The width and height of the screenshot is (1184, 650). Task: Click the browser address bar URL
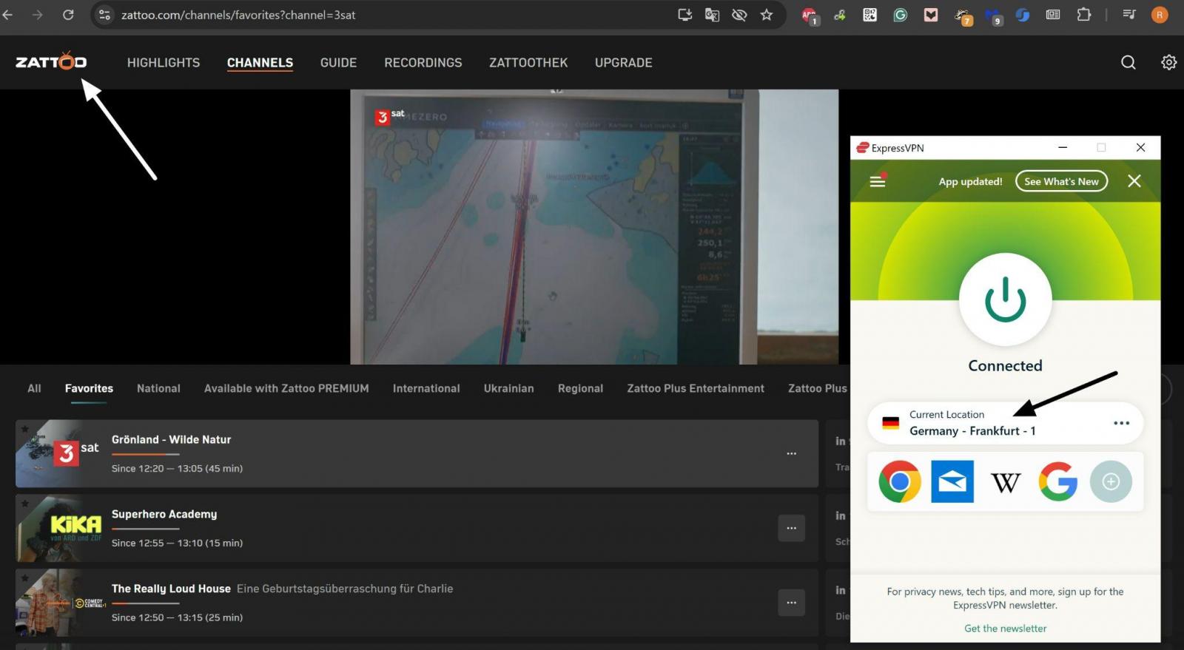point(238,15)
